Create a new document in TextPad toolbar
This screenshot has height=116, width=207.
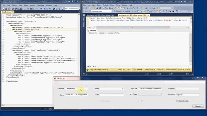click(3, 9)
